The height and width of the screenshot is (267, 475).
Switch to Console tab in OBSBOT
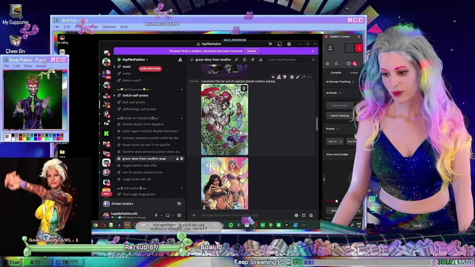pos(336,73)
